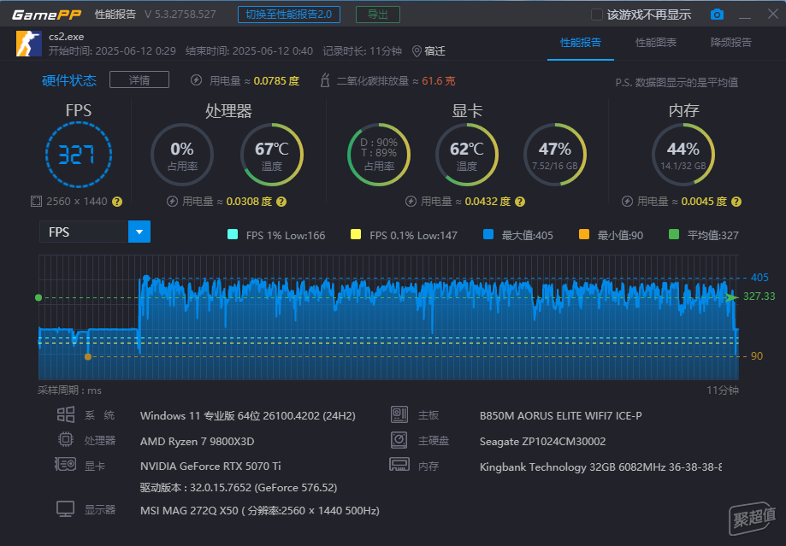Click the 90 minimum value chart label

[756, 356]
